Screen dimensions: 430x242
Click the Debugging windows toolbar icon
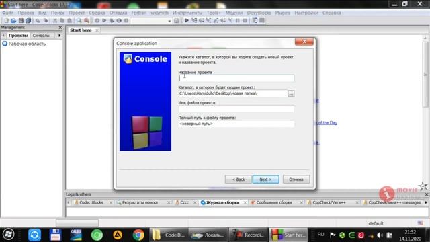click(255, 21)
